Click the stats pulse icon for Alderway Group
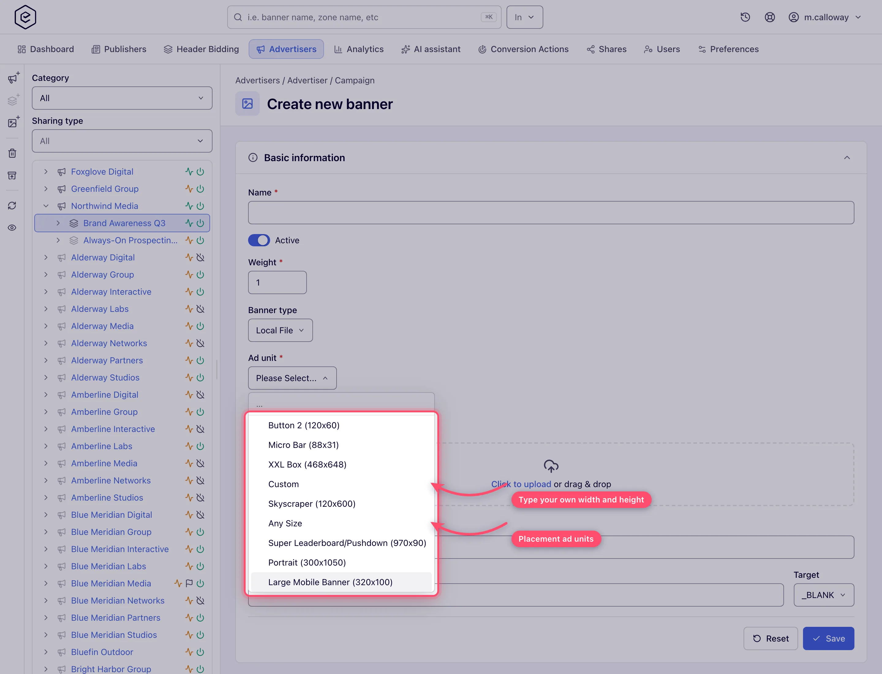 click(189, 275)
